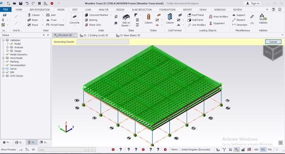Click the Validate button in ribbon
This screenshot has height=154, width=285.
tap(263, 19)
